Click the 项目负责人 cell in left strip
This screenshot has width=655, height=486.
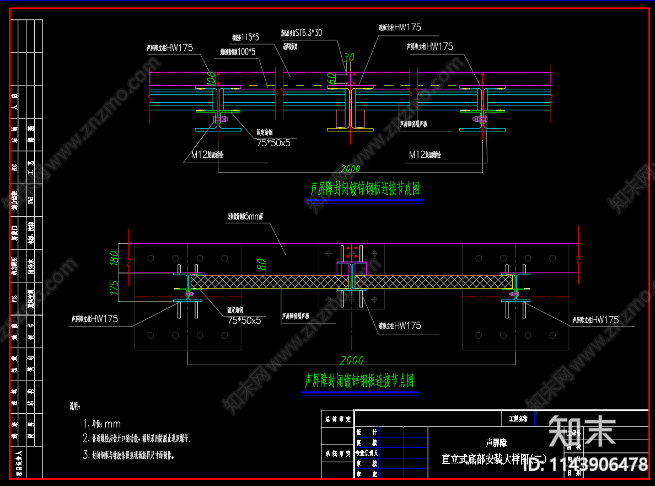click(18, 463)
